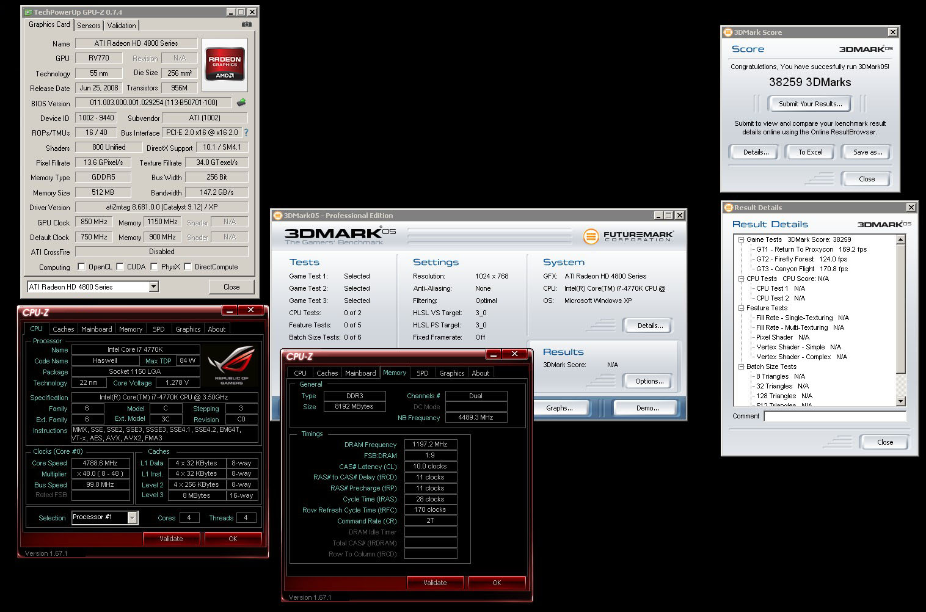Click the NB Frequency 4489.3 MHz value
Screen dimensions: 926x612
[476, 418]
